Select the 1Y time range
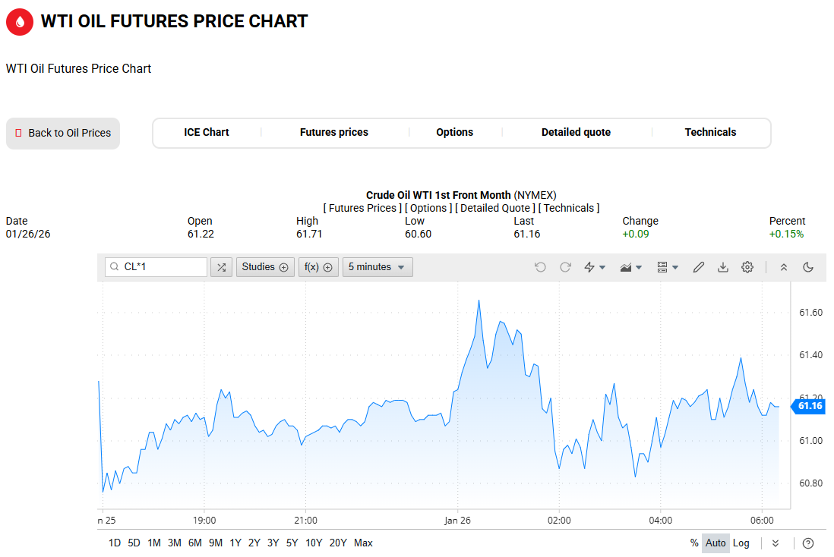Screen dimensions: 834x557 235,543
